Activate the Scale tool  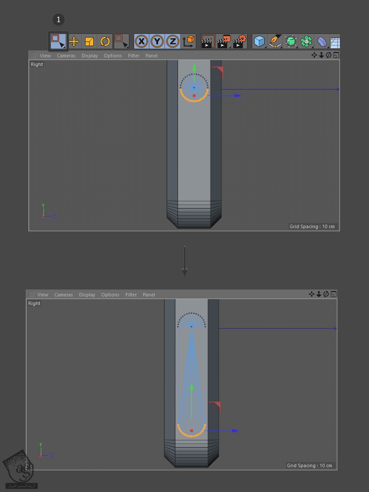click(x=89, y=42)
